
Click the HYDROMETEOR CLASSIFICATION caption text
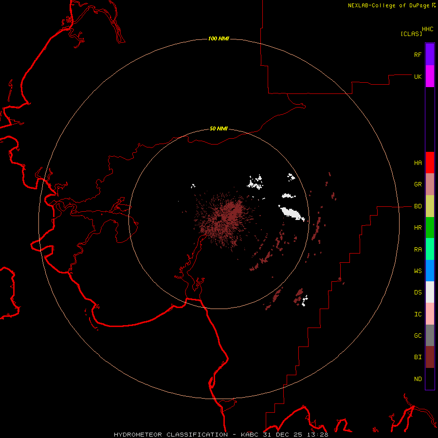tap(171, 435)
